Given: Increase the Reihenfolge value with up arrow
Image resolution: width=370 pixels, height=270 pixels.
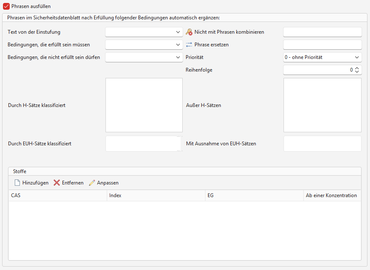Looking at the screenshot, I should pyautogui.click(x=357, y=68).
